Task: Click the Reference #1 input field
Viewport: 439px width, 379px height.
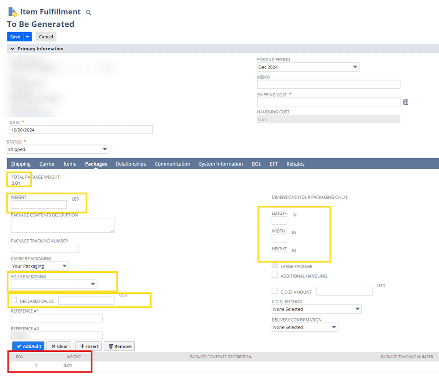Action: point(57,318)
